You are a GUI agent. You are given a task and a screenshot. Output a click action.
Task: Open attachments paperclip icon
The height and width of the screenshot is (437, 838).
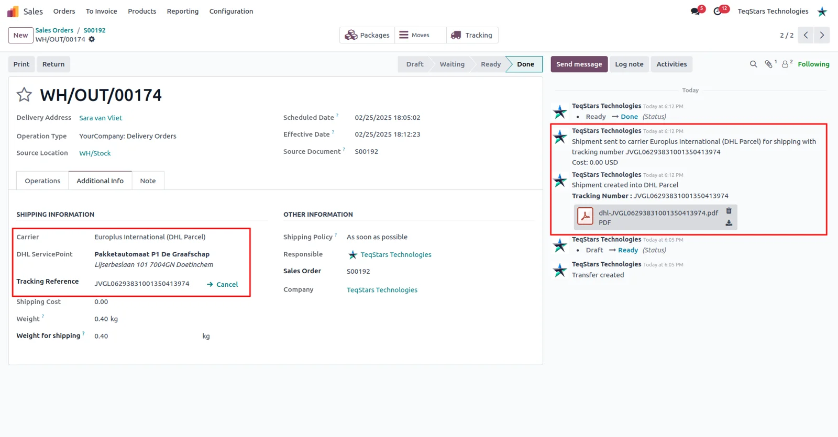768,64
